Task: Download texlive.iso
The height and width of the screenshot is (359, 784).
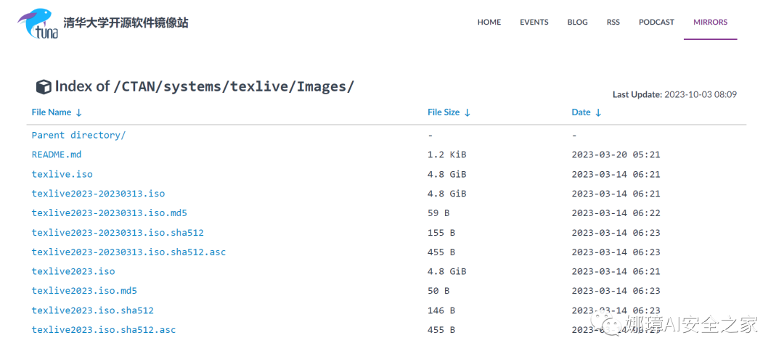Action: pyautogui.click(x=62, y=174)
